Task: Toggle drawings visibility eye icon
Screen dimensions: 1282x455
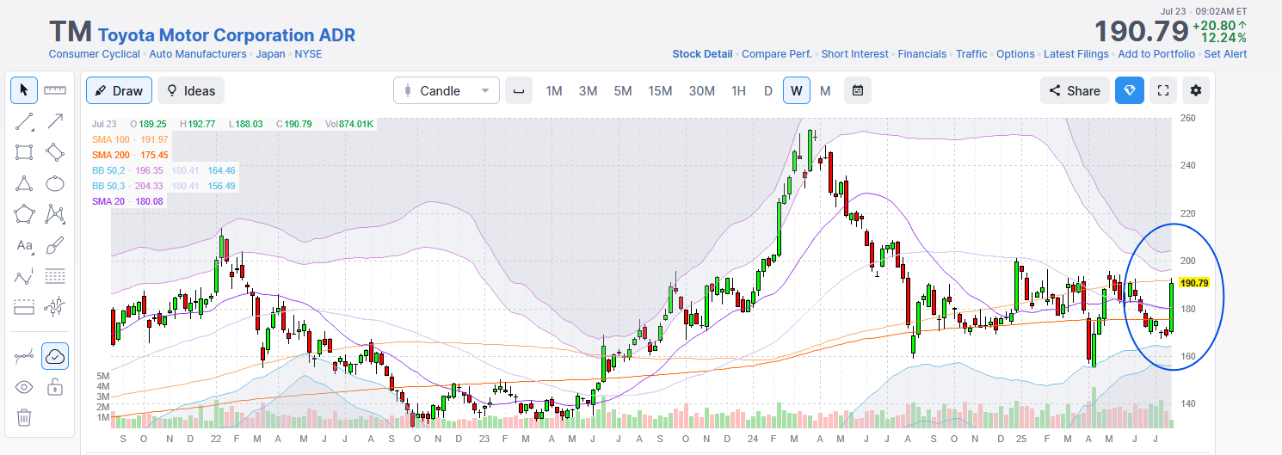Action: 24,387
